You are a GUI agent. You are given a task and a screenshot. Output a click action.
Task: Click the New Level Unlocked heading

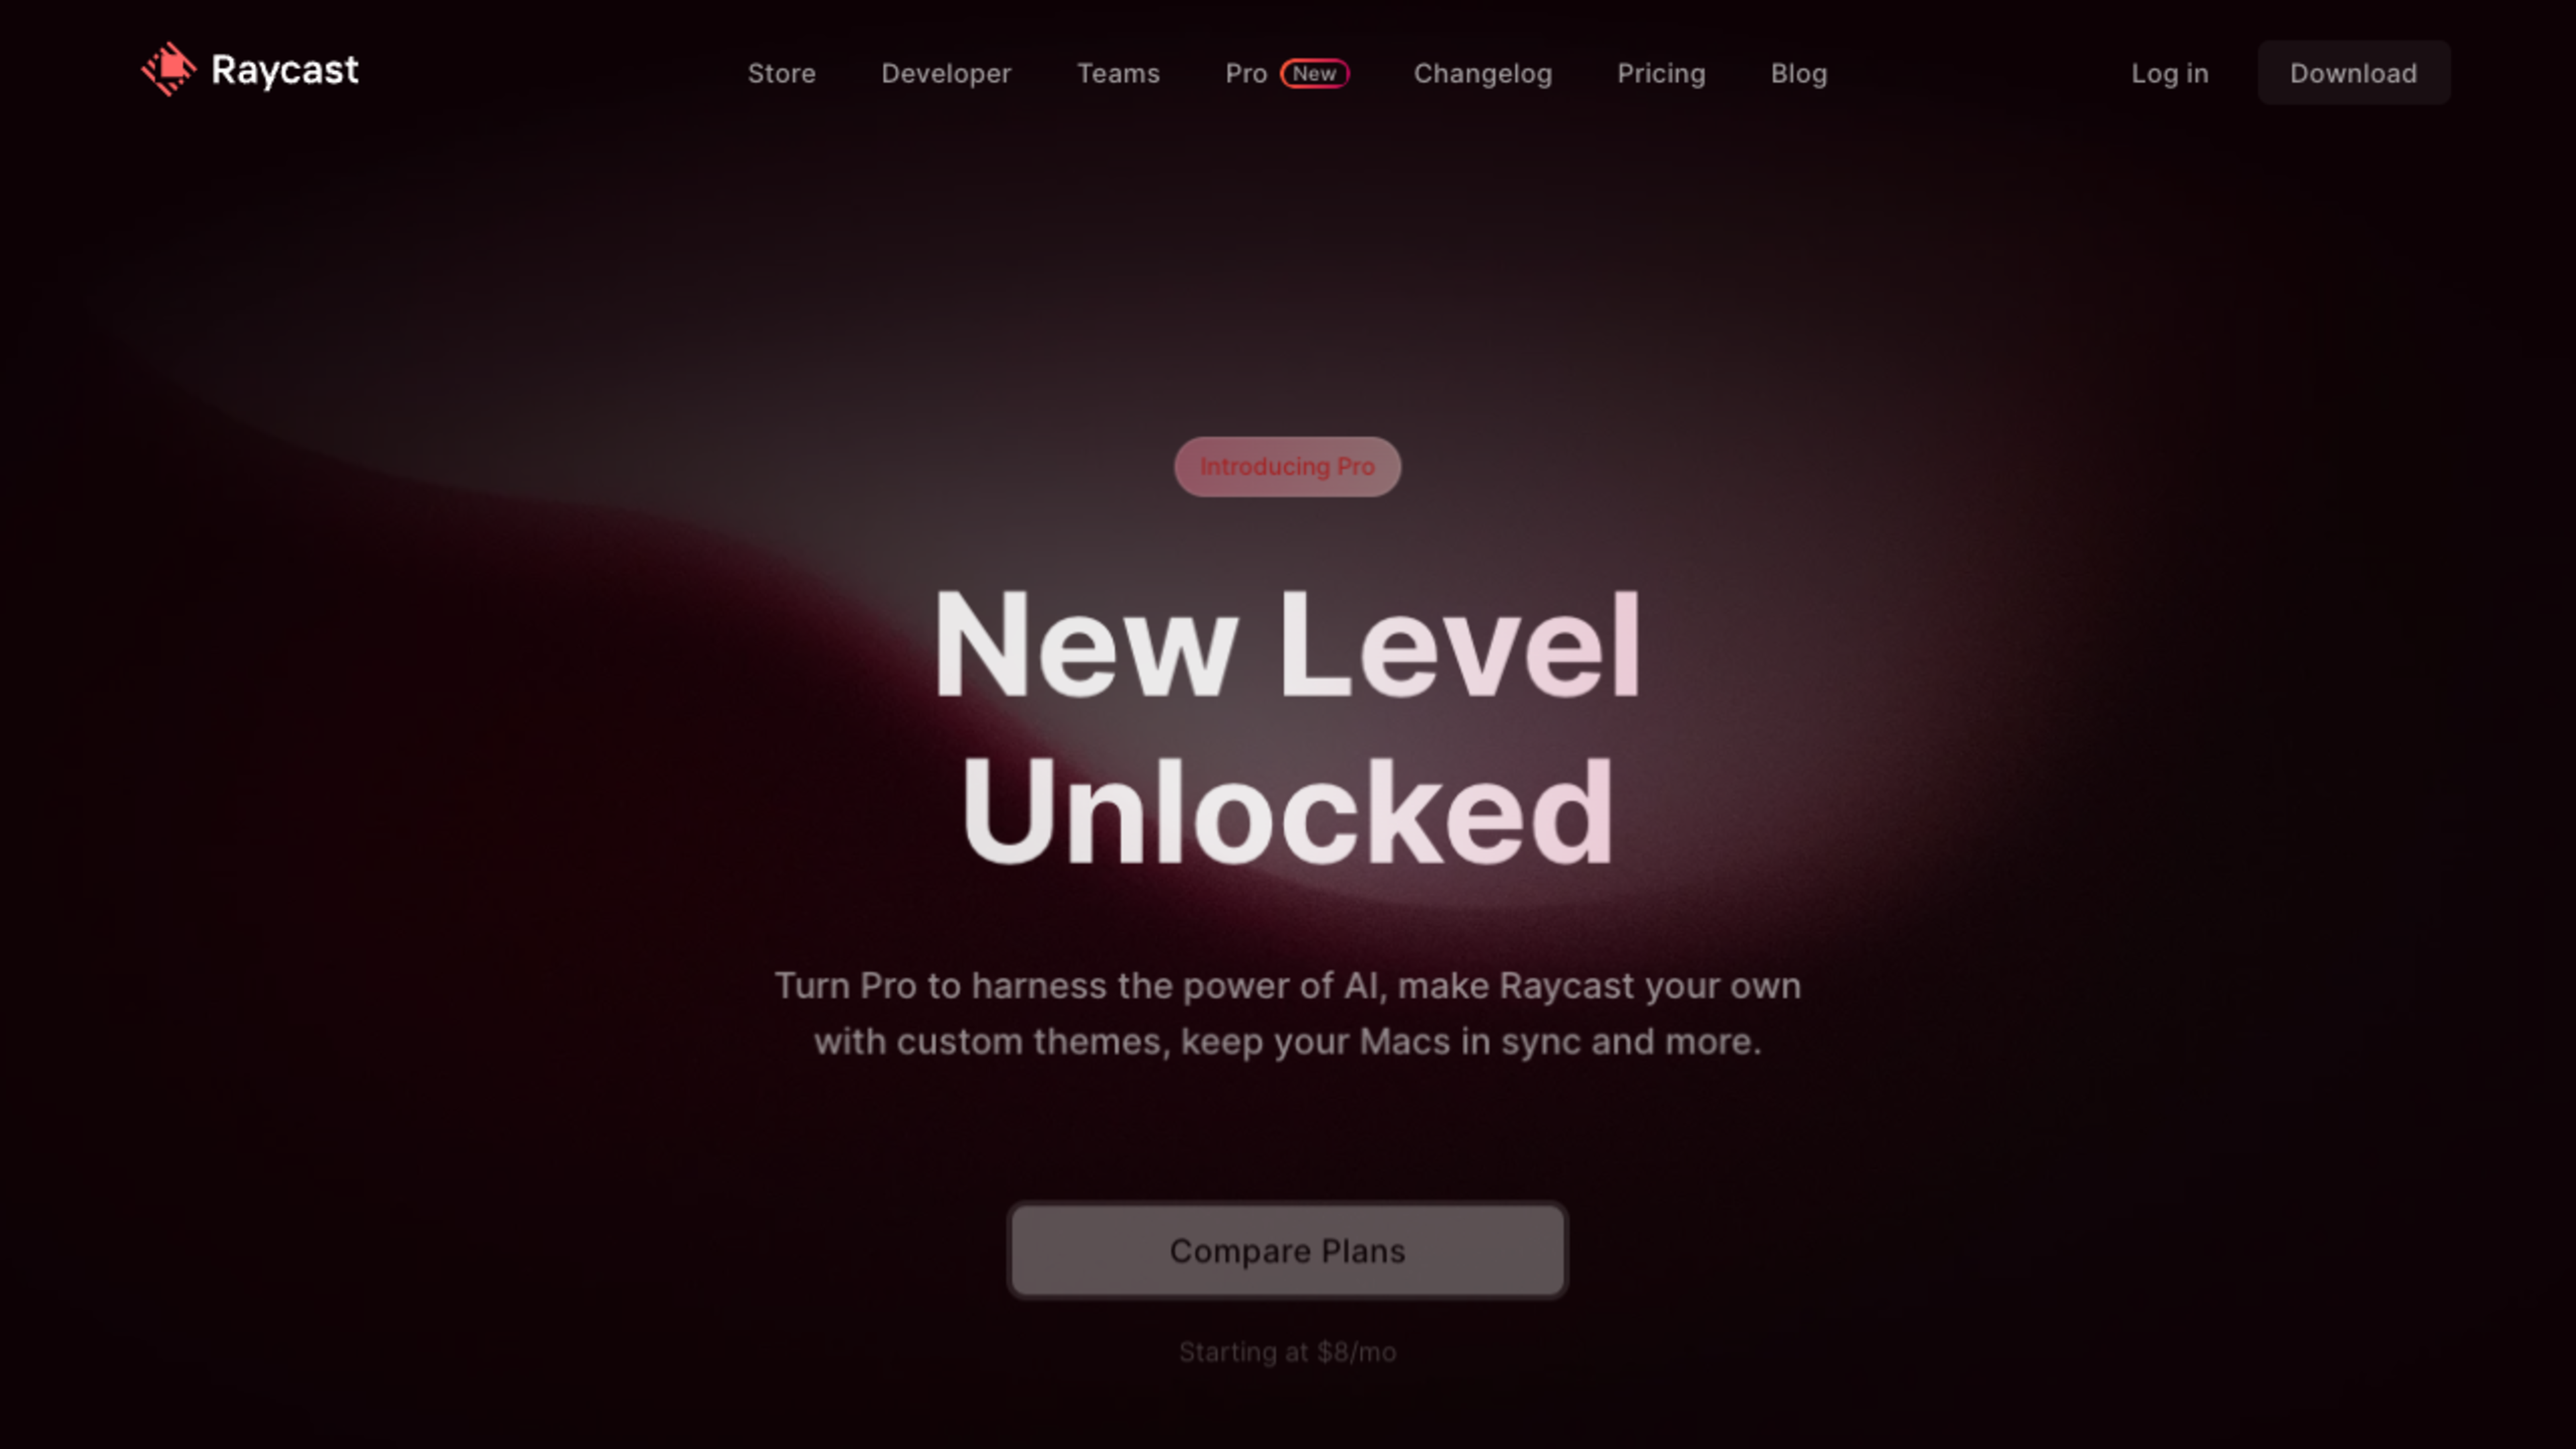coord(1287,728)
